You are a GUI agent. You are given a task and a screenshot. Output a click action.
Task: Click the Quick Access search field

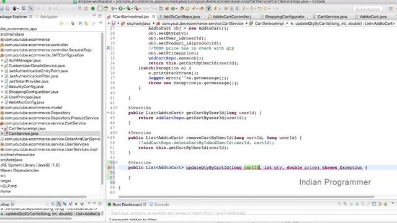point(367,9)
